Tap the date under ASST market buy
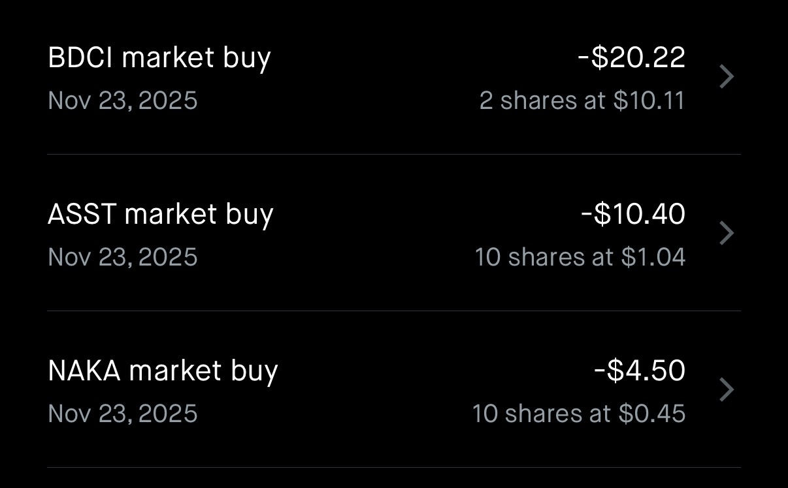This screenshot has width=788, height=488. (123, 257)
